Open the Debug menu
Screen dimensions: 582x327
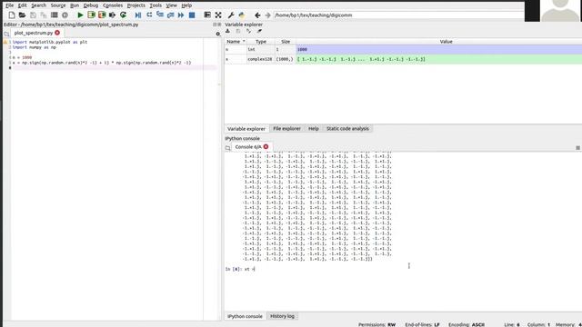[x=91, y=5]
